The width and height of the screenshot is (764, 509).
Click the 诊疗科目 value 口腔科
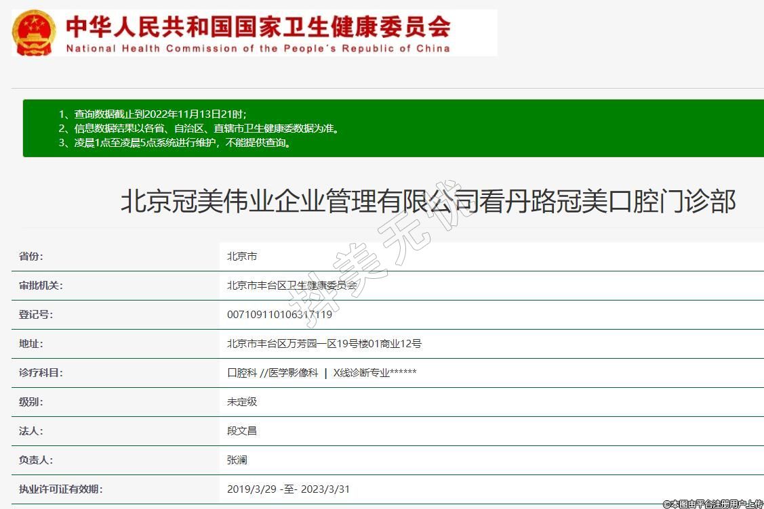click(x=242, y=373)
